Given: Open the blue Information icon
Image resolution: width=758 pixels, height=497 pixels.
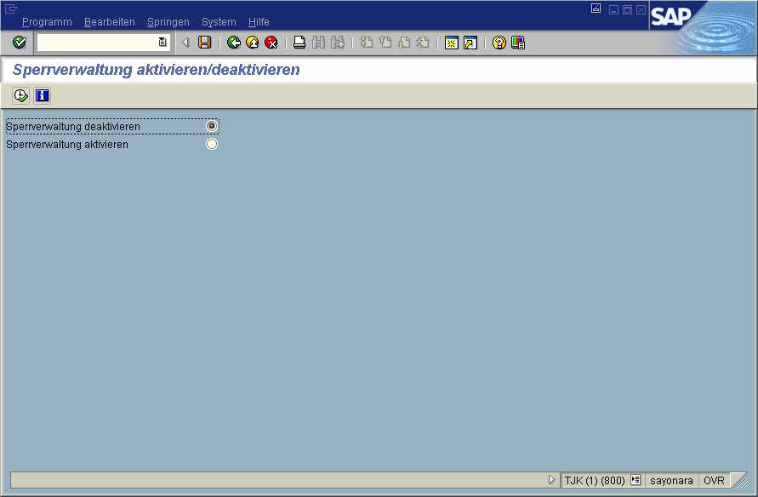Looking at the screenshot, I should tap(42, 95).
